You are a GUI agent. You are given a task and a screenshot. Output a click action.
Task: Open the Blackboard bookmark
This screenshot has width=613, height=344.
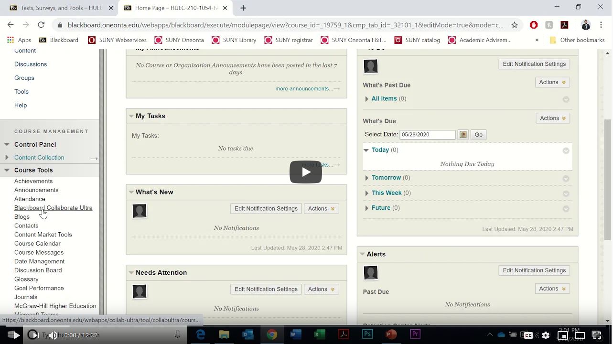pos(58,40)
